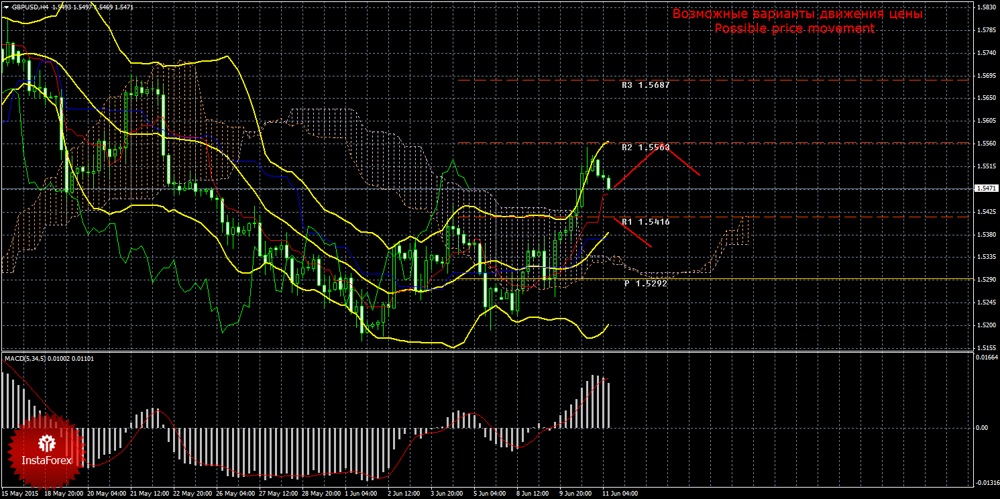Click the 1.5830 value on price scale
The height and width of the screenshot is (499, 1000).
[x=985, y=7]
